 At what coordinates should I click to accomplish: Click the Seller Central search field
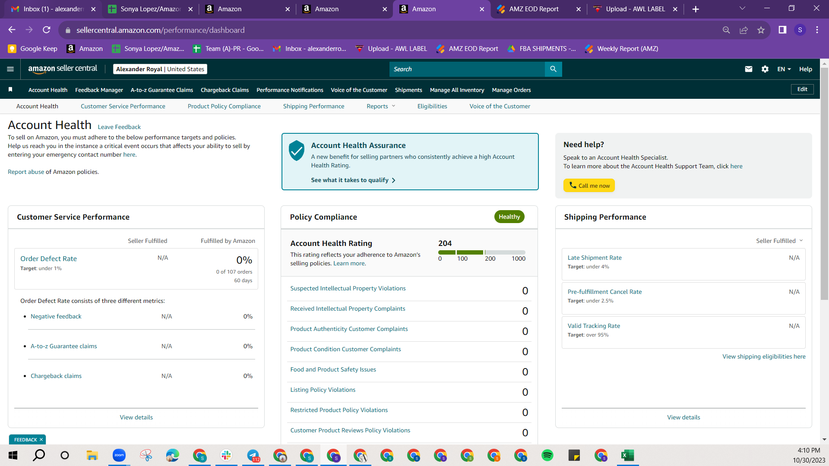point(467,69)
